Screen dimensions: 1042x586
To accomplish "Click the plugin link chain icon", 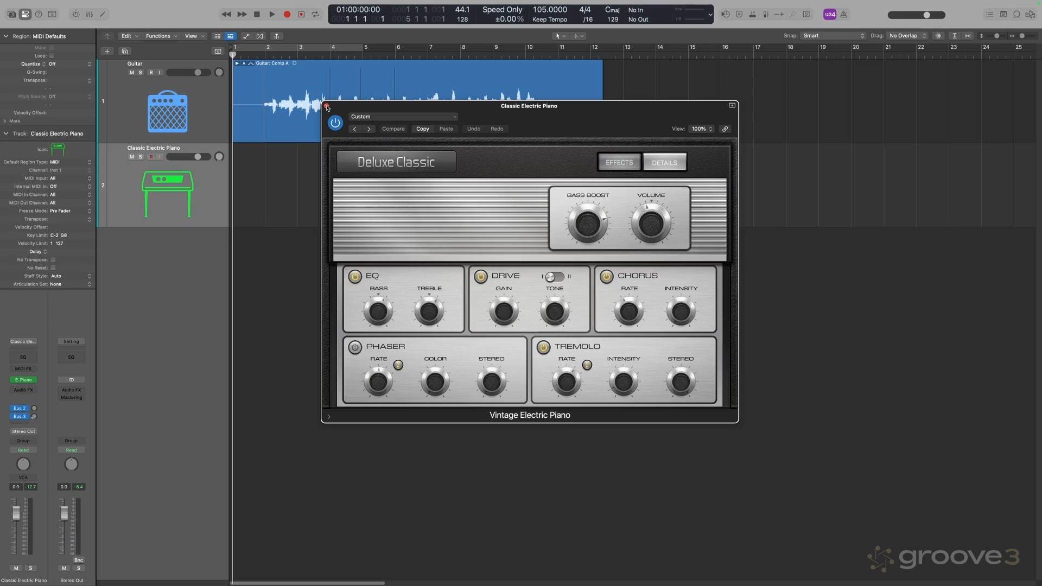I will (725, 129).
